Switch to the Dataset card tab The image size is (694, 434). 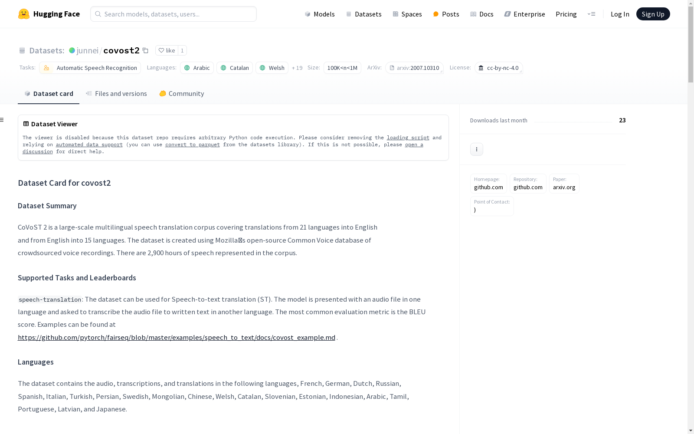coord(49,93)
